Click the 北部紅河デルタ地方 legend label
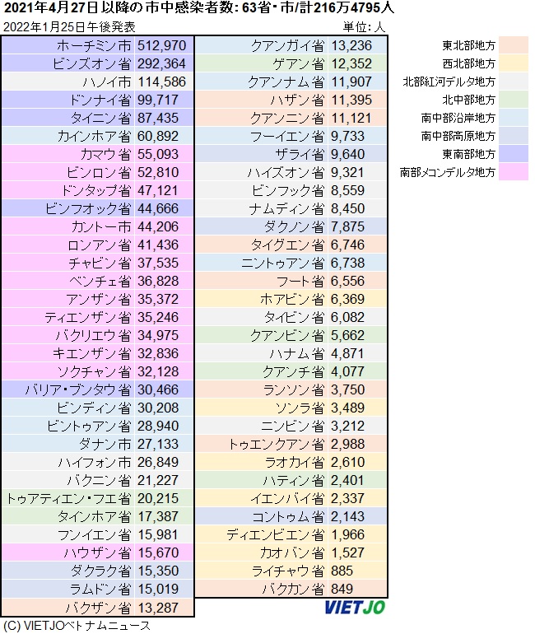 coord(449,82)
